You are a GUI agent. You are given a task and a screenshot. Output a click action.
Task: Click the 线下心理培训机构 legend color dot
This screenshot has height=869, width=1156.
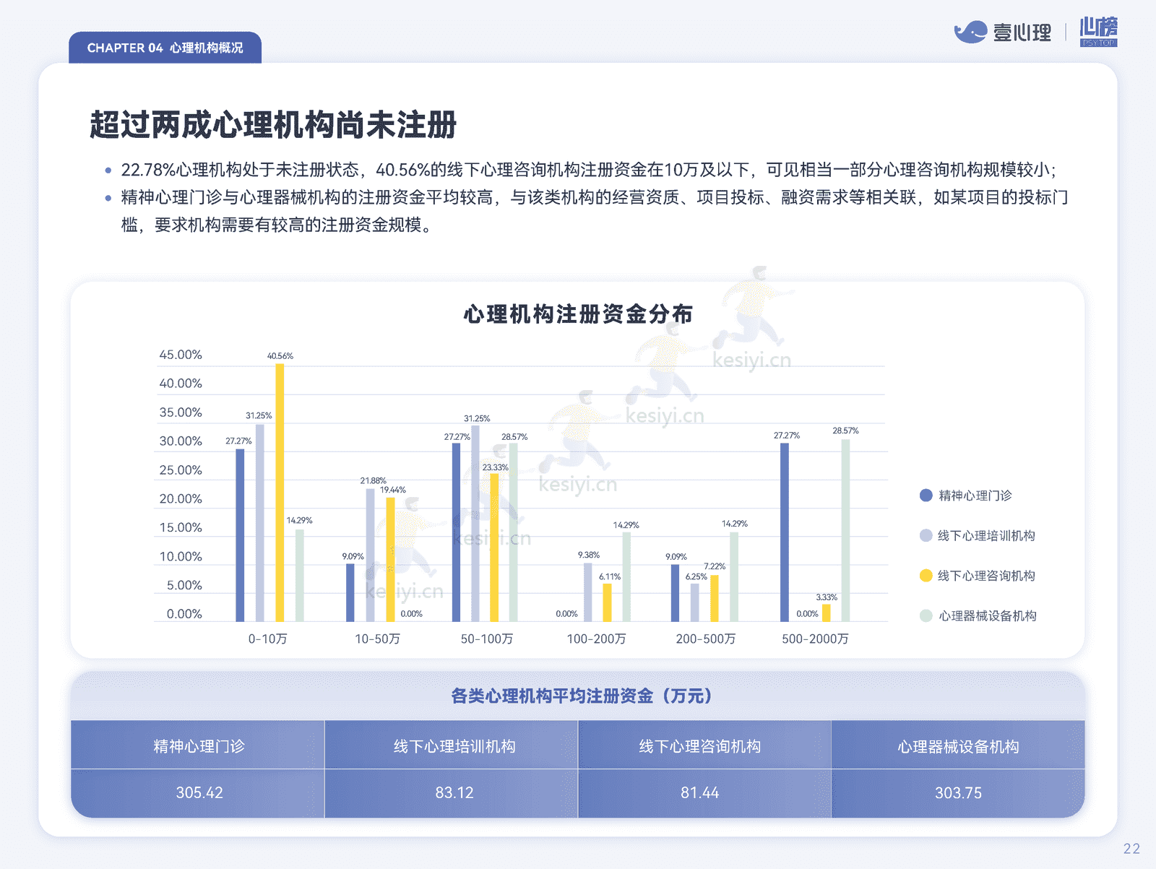pyautogui.click(x=926, y=535)
